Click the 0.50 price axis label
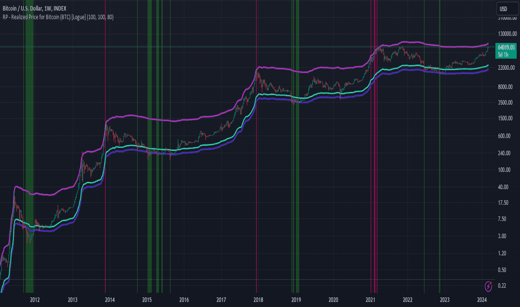This screenshot has height=307, width=520. (502, 270)
